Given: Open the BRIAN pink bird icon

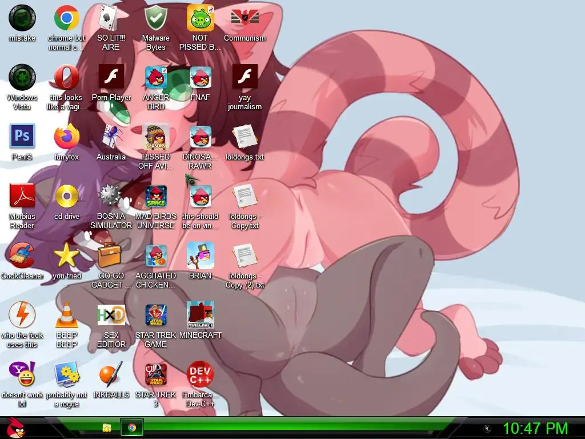Looking at the screenshot, I should coord(201,256).
